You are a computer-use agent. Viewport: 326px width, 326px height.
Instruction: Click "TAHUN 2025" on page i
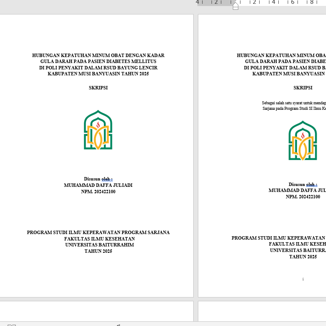click(x=303, y=257)
